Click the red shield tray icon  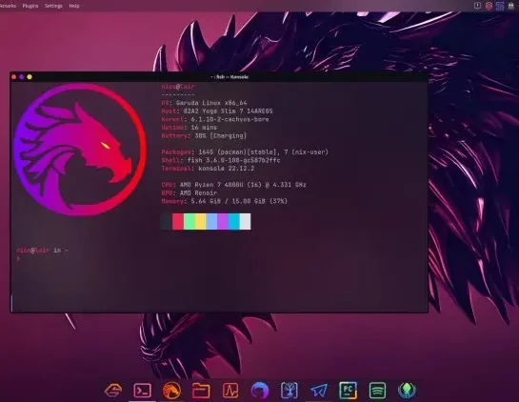click(x=489, y=6)
